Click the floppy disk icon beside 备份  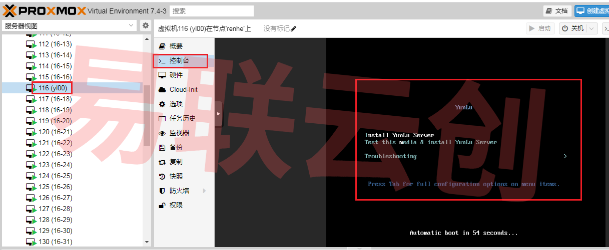point(162,147)
